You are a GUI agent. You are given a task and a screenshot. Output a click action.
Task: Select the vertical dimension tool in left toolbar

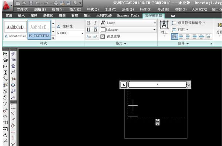[x=5, y=73]
